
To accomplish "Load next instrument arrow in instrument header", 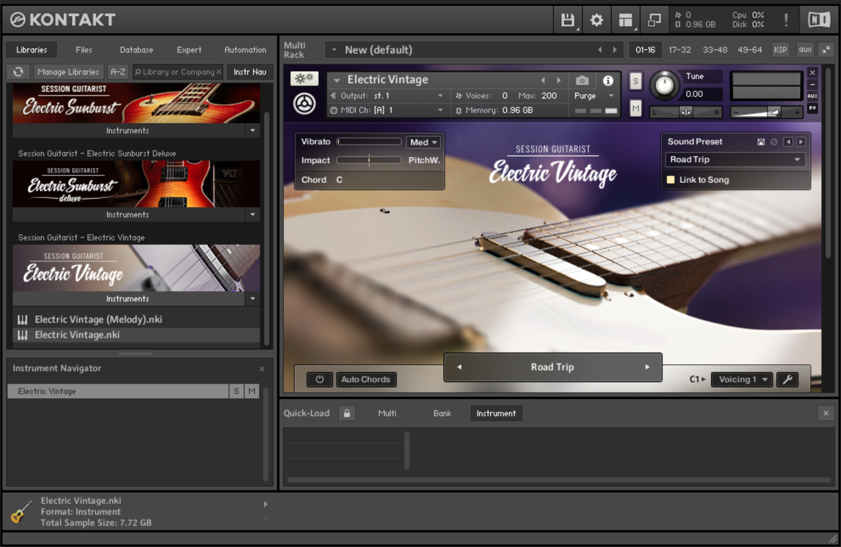I will pos(559,80).
